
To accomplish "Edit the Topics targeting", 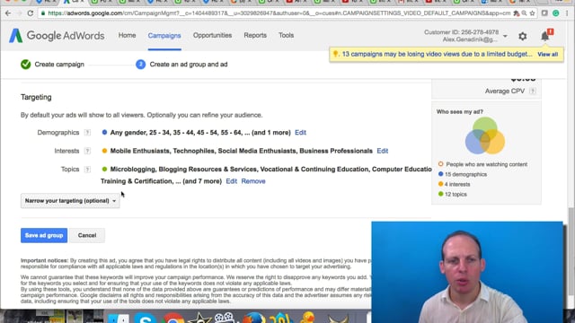I will pyautogui.click(x=232, y=181).
